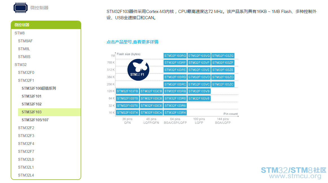
Task: Open STM32F103T8 product button
Action: 127,98
